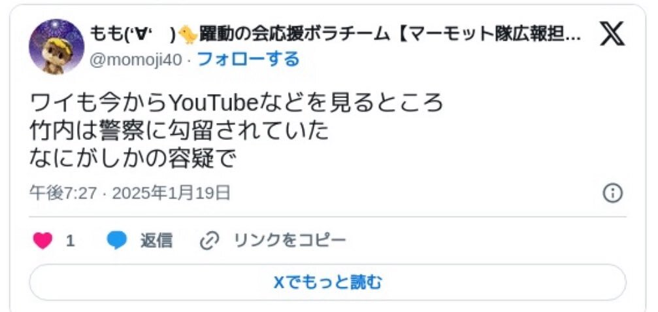Click the otter profile avatar
658x312 pixels.
(56, 46)
